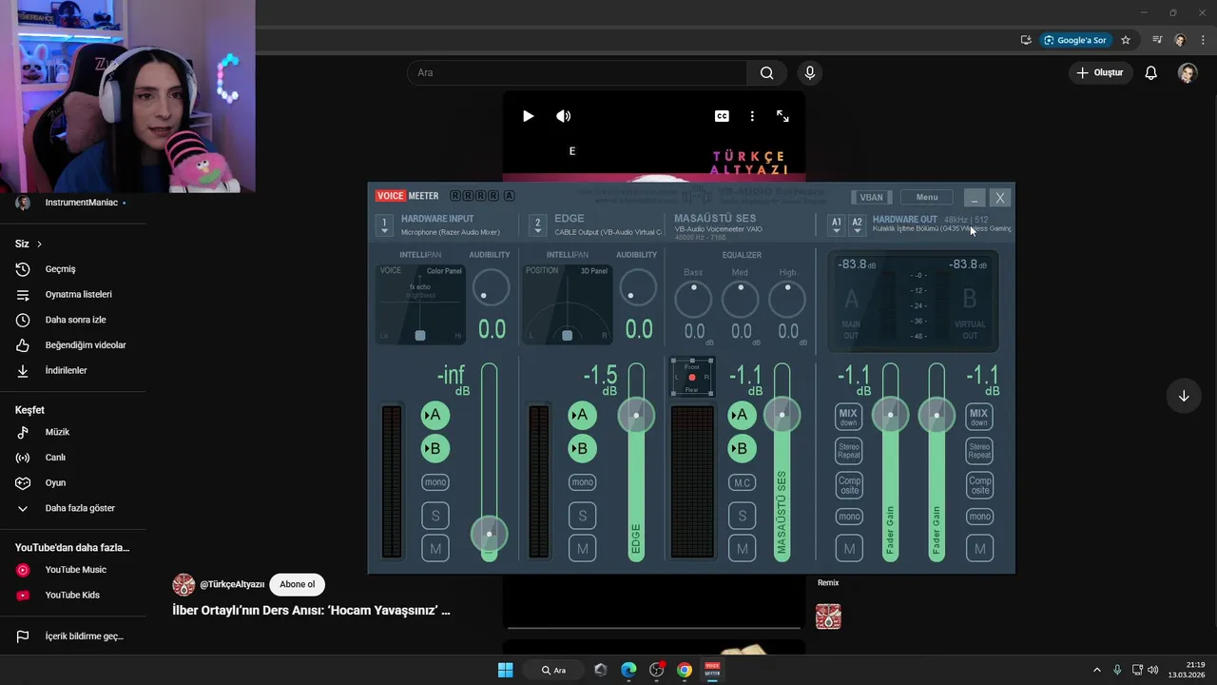Click the Composite button on bus B
Image resolution: width=1217 pixels, height=685 pixels.
tap(979, 484)
